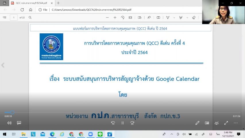
Task: Click the presenter's webcam thumbnail
Action: coord(223,12)
